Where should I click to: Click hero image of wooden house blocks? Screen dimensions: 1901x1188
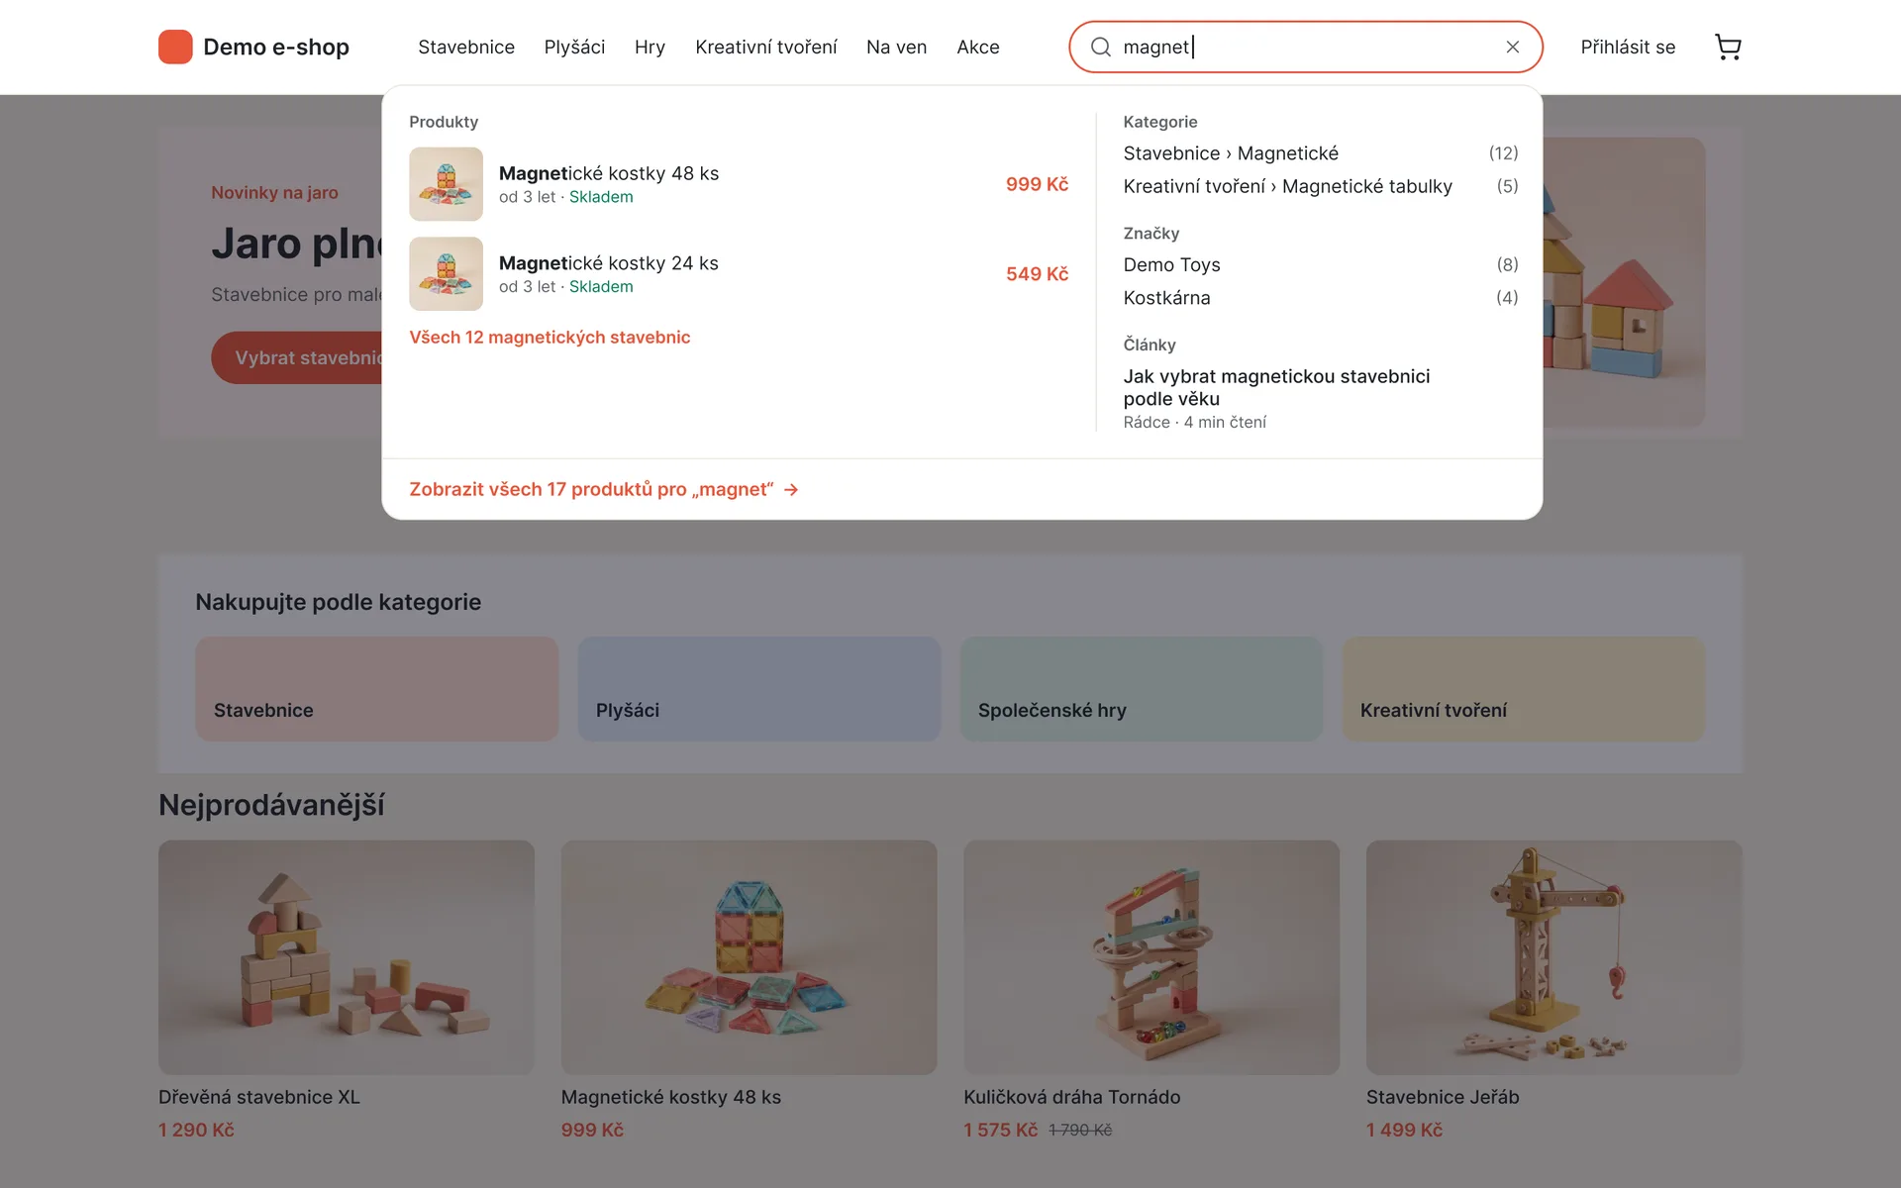tap(1624, 282)
